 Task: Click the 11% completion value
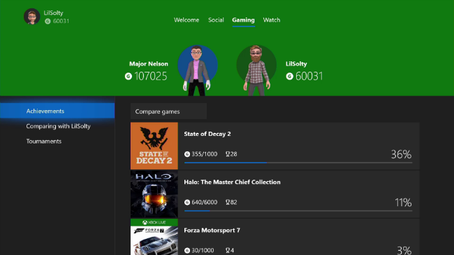point(403,203)
